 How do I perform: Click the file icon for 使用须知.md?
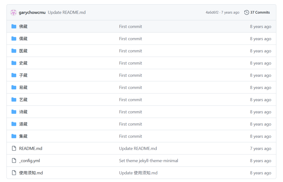coord(14,173)
